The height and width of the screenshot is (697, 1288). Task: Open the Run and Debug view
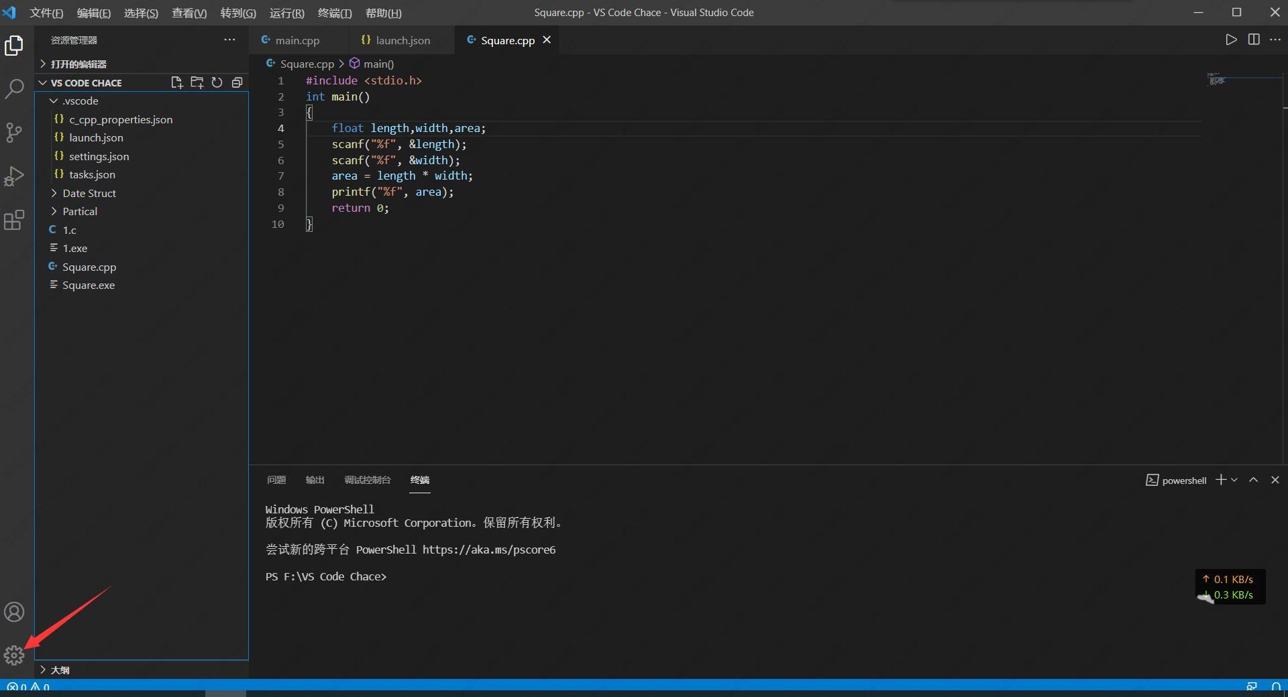(14, 176)
